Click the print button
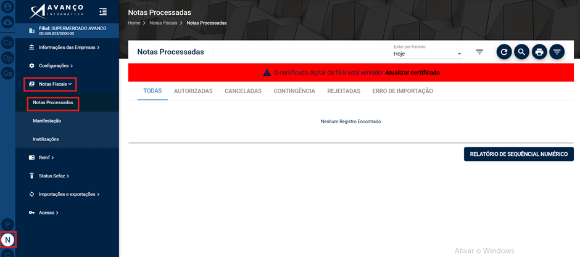Image resolution: width=580 pixels, height=257 pixels. point(539,52)
